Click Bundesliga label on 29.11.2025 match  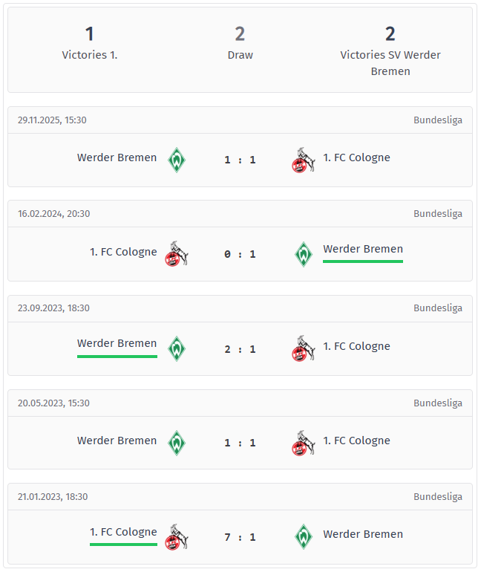(x=437, y=120)
